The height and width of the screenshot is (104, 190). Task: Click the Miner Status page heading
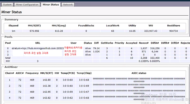coord(12,12)
